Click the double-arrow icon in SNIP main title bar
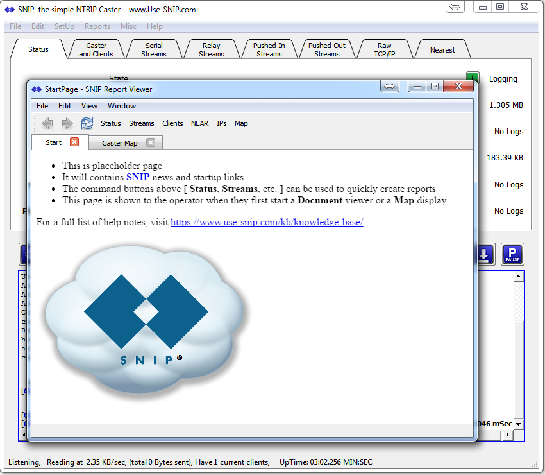 click(455, 6)
